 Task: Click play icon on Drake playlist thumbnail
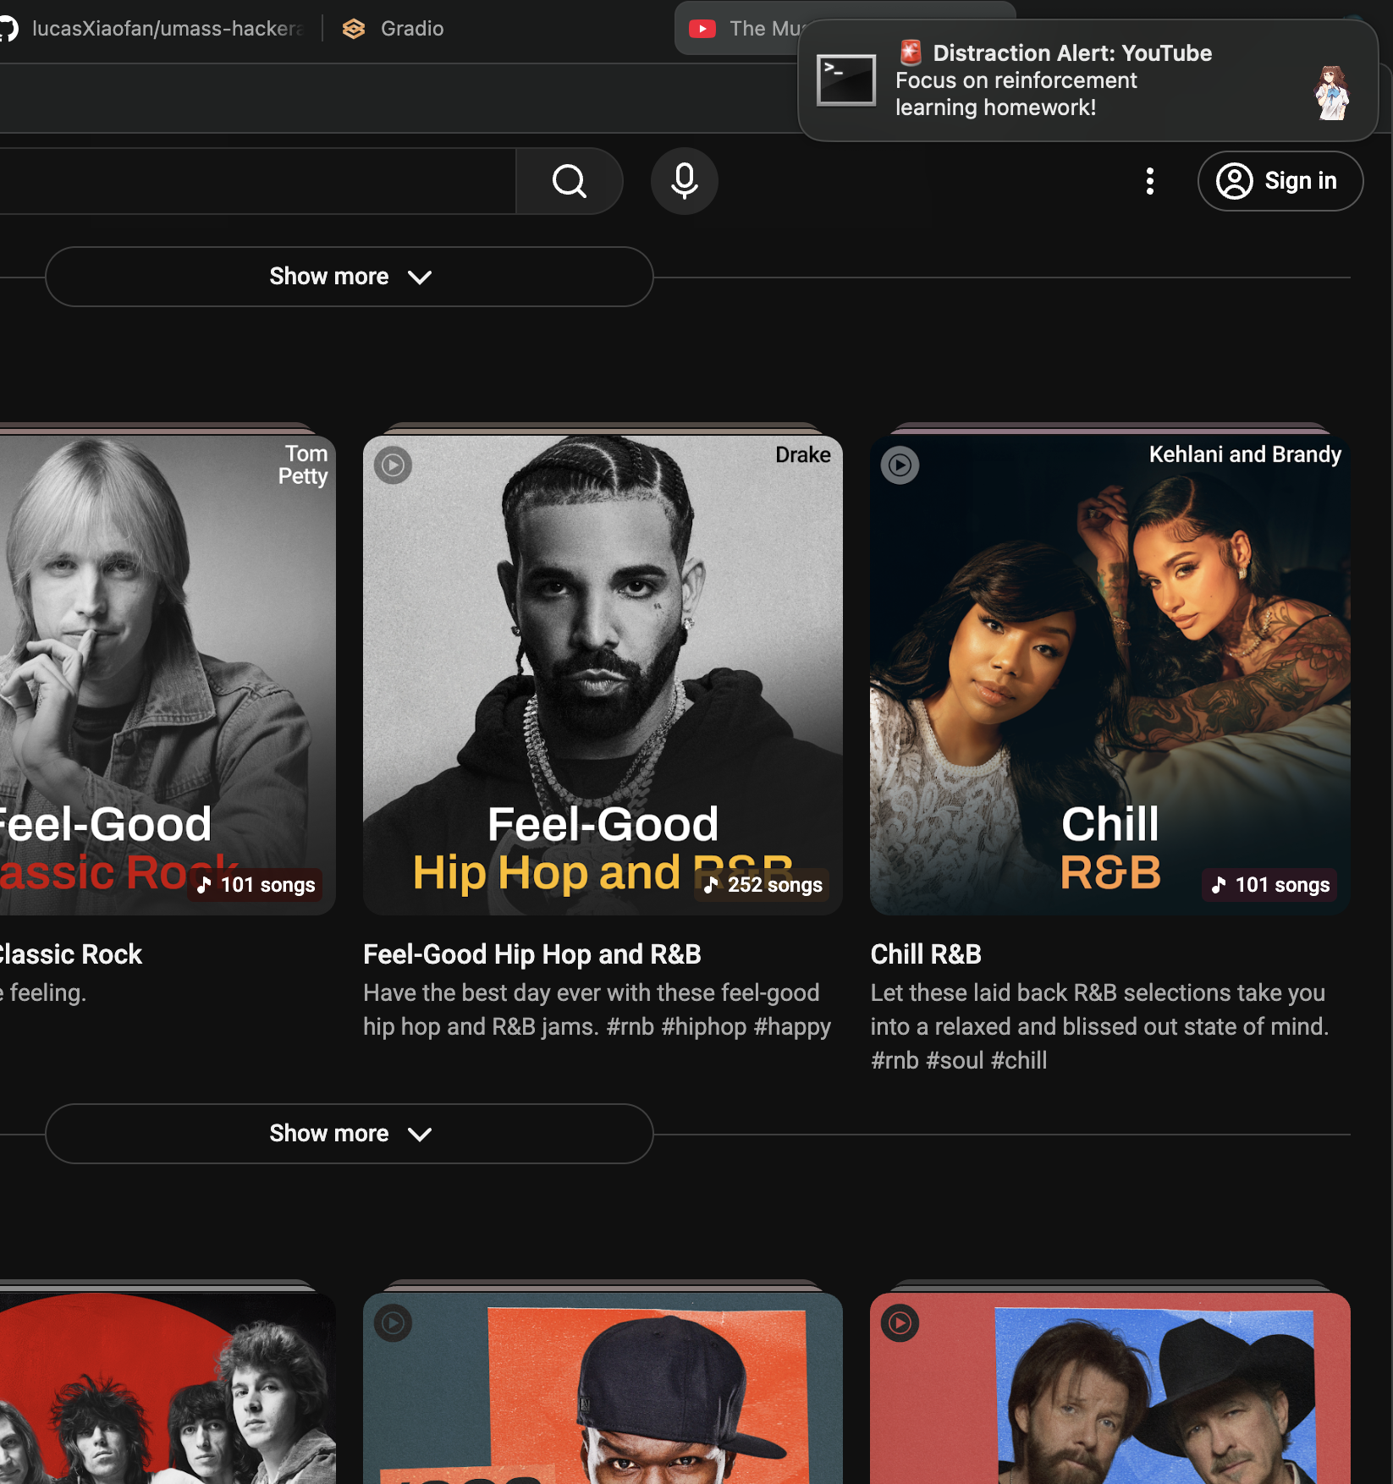[x=393, y=465]
